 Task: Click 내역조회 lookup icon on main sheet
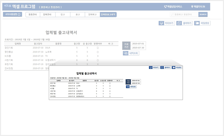[126, 53]
